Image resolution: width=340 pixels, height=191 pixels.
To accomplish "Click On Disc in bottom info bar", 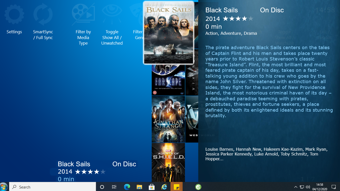I will click(x=124, y=164).
